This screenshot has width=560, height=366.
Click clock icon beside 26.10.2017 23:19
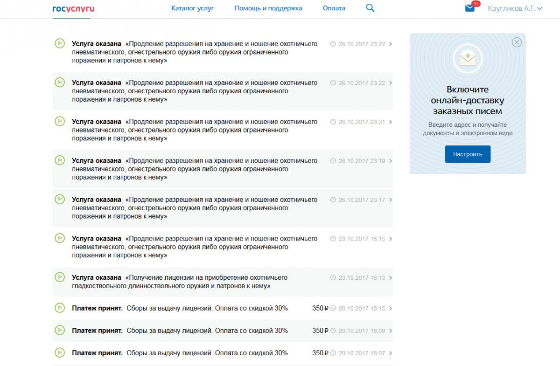click(x=333, y=161)
